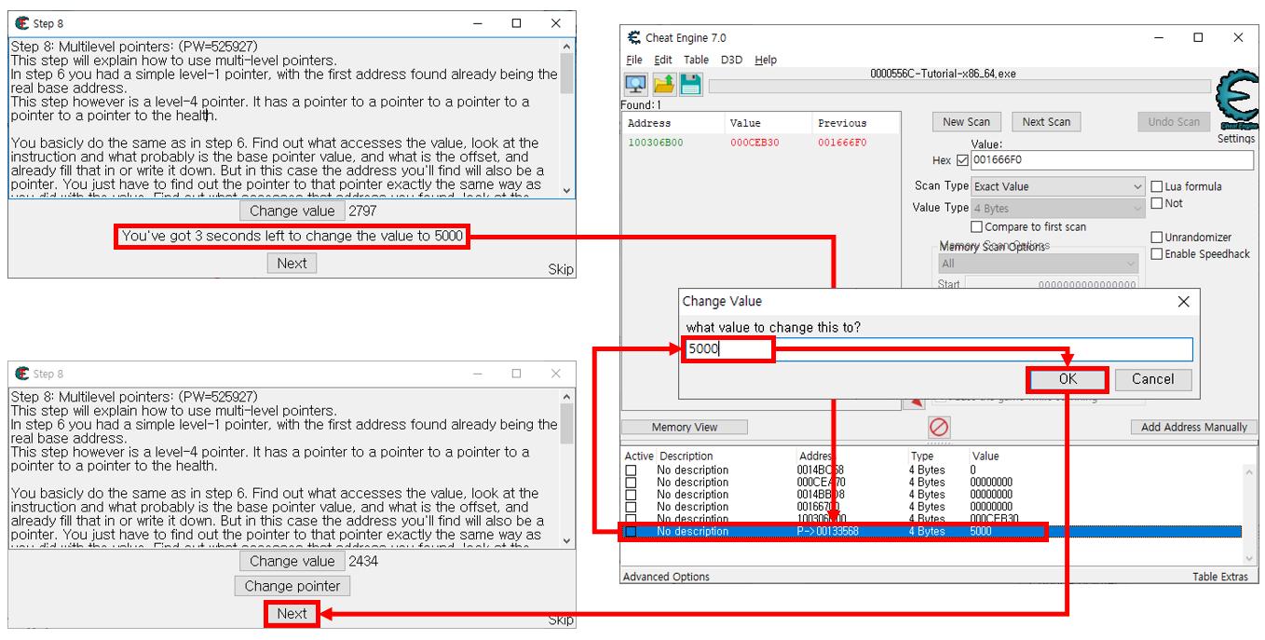Viewport: 1265px width, 640px height.
Task: Enable the Lua formula checkbox
Action: pos(1157,186)
